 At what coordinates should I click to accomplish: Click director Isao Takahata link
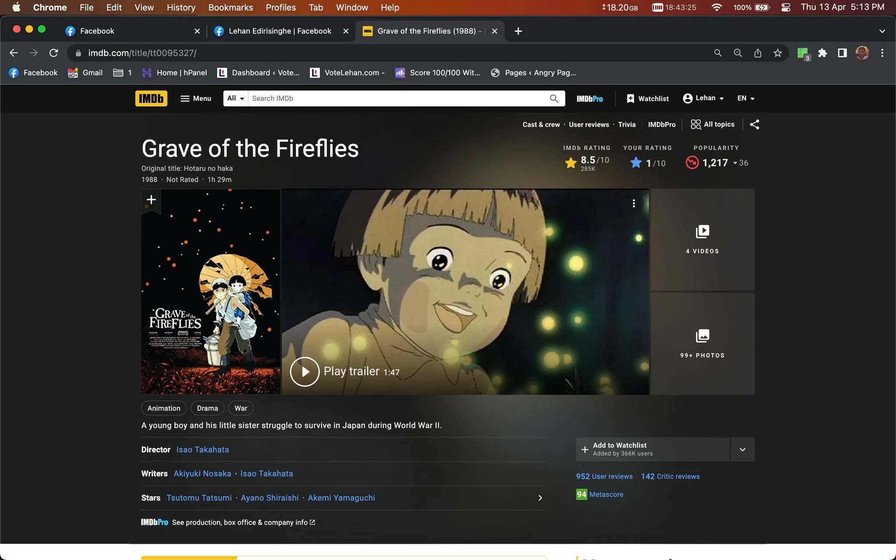(203, 450)
